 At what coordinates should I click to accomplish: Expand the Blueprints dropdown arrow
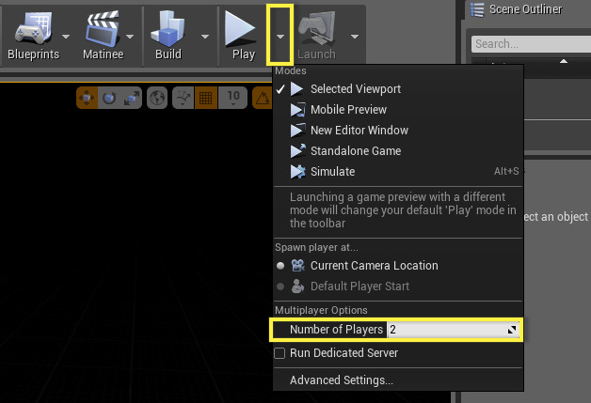(66, 37)
